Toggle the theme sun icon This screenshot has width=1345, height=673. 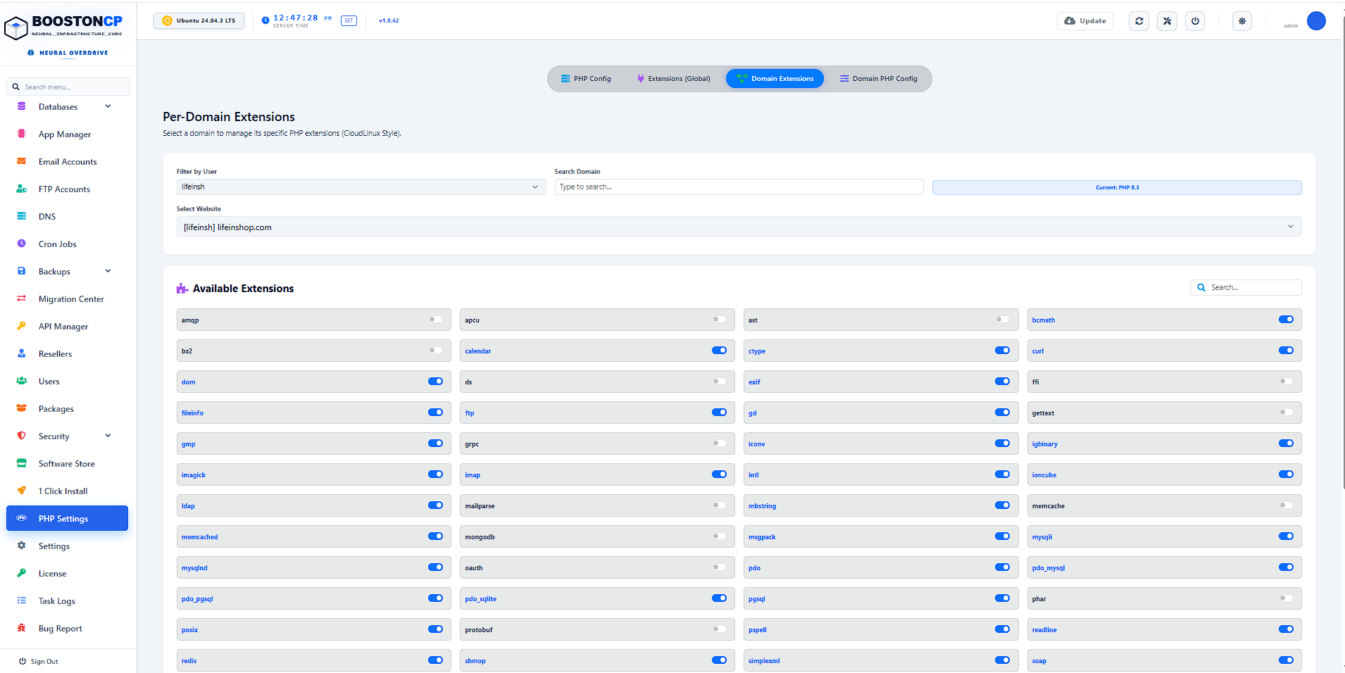click(1242, 21)
